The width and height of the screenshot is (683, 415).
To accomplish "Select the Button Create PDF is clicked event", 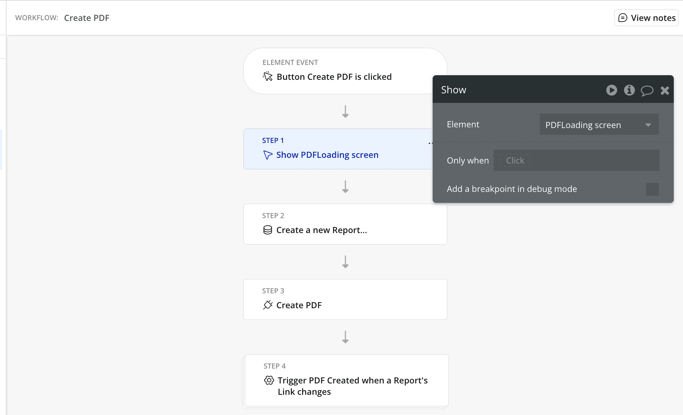I will coord(334,77).
